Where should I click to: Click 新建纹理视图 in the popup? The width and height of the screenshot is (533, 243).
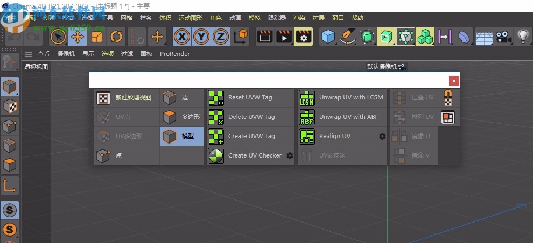[x=127, y=98]
